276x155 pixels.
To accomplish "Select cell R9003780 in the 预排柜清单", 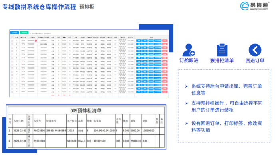I will [39, 141].
